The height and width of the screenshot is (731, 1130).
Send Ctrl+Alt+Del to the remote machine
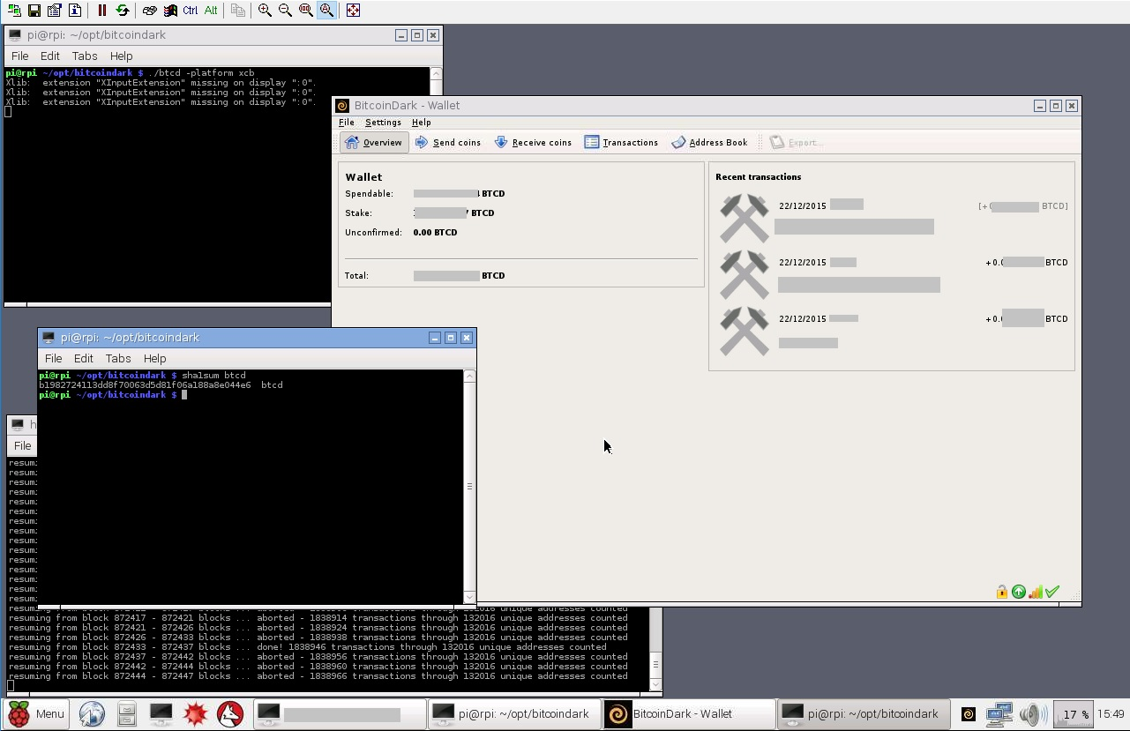[x=150, y=11]
